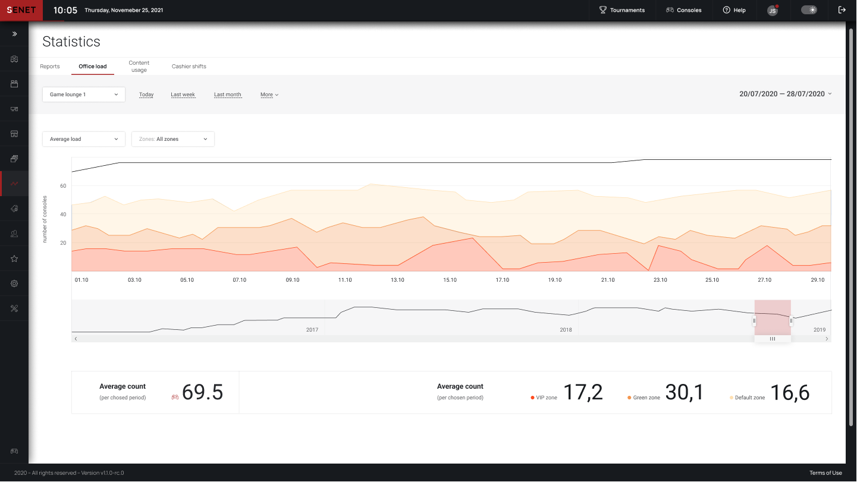Open the JS user avatar
The height and width of the screenshot is (482, 857).
coord(772,11)
